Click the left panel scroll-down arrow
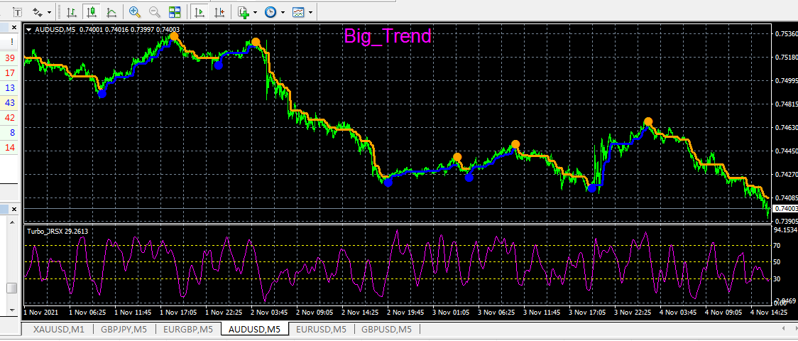Image resolution: width=798 pixels, height=341 pixels. (11, 310)
